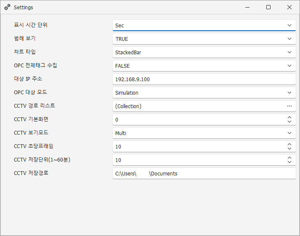Decrease the CCTV 기본화면 value with down arrow
The image size is (300, 236).
point(289,122)
